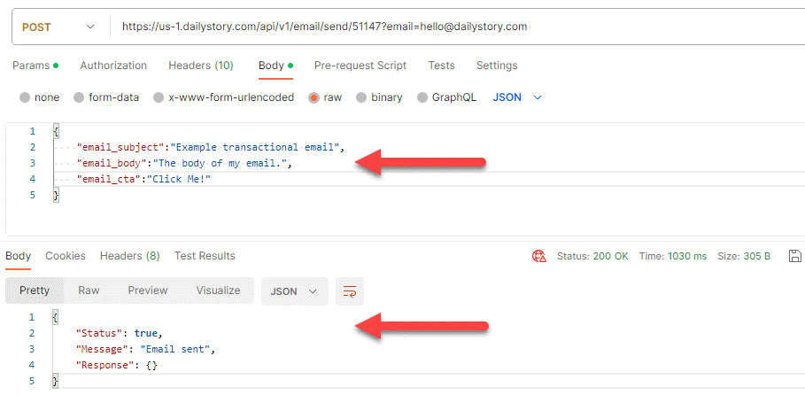805x395 pixels.
Task: Select the none body radio button
Action: coord(25,97)
